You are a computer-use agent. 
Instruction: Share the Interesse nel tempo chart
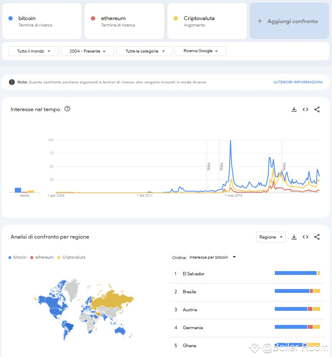[317, 109]
